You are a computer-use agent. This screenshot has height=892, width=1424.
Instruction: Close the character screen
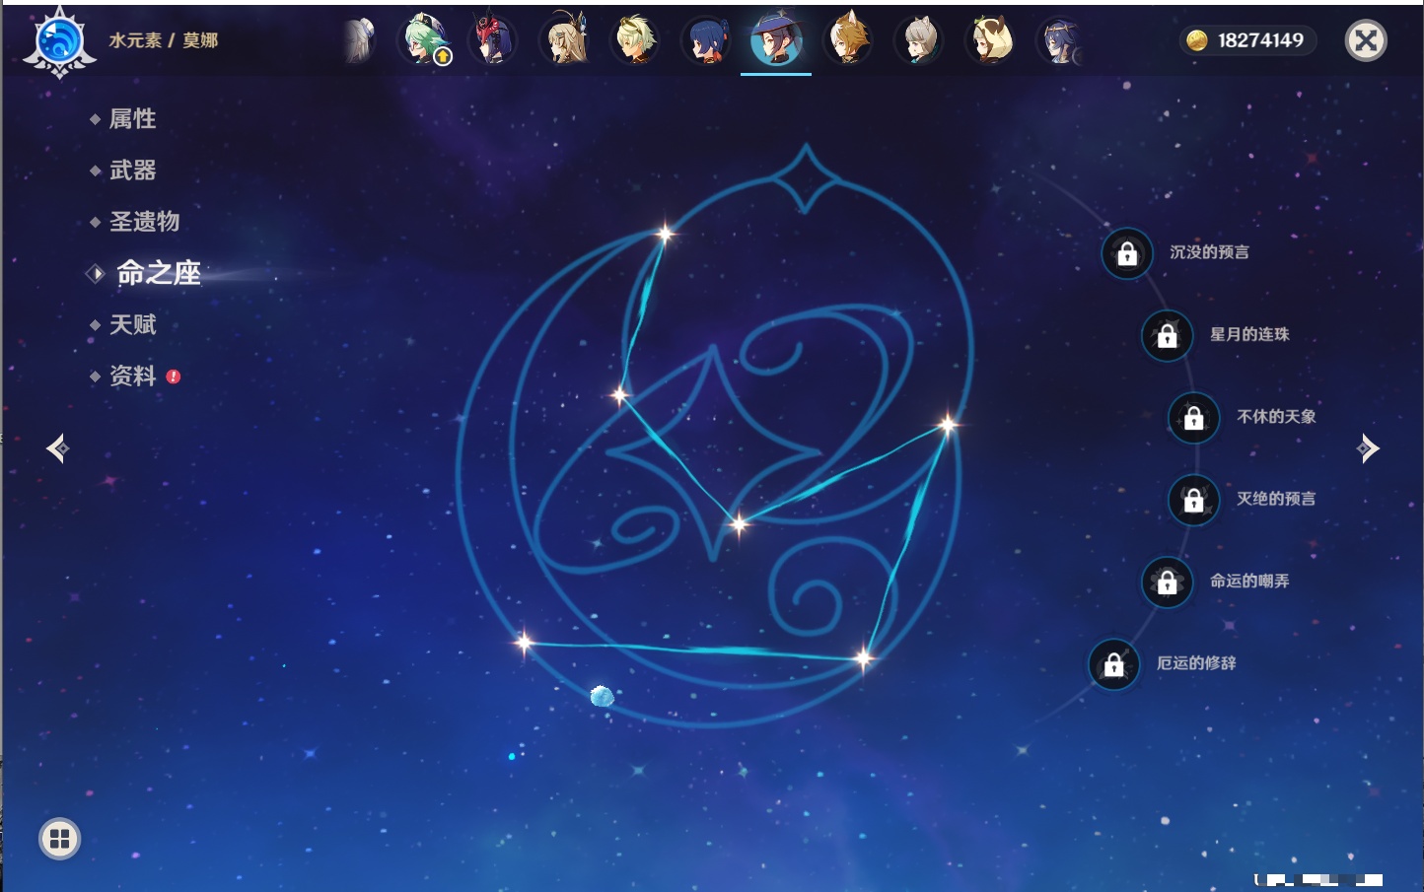click(1366, 40)
